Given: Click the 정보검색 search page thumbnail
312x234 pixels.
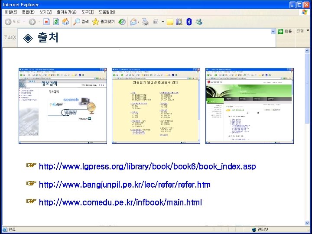Looking at the screenshot, I should 63,106.
